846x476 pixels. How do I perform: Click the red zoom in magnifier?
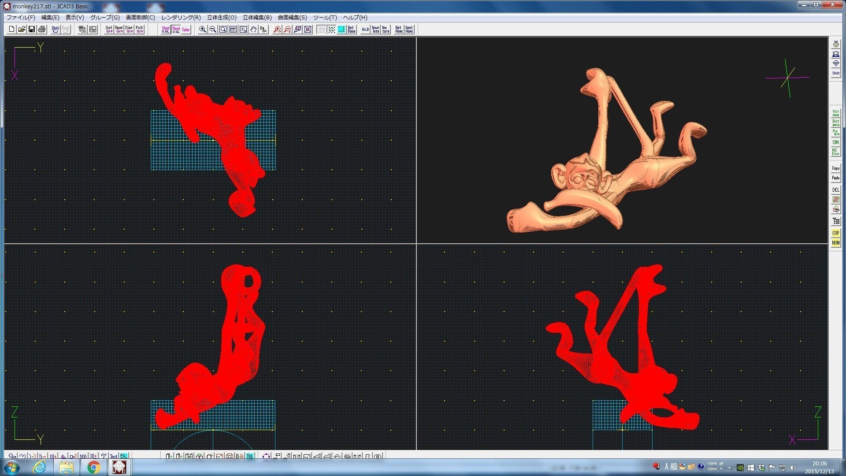[277, 30]
